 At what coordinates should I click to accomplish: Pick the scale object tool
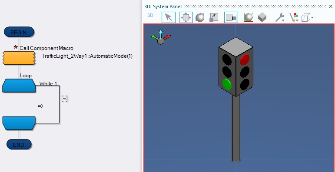point(214,17)
